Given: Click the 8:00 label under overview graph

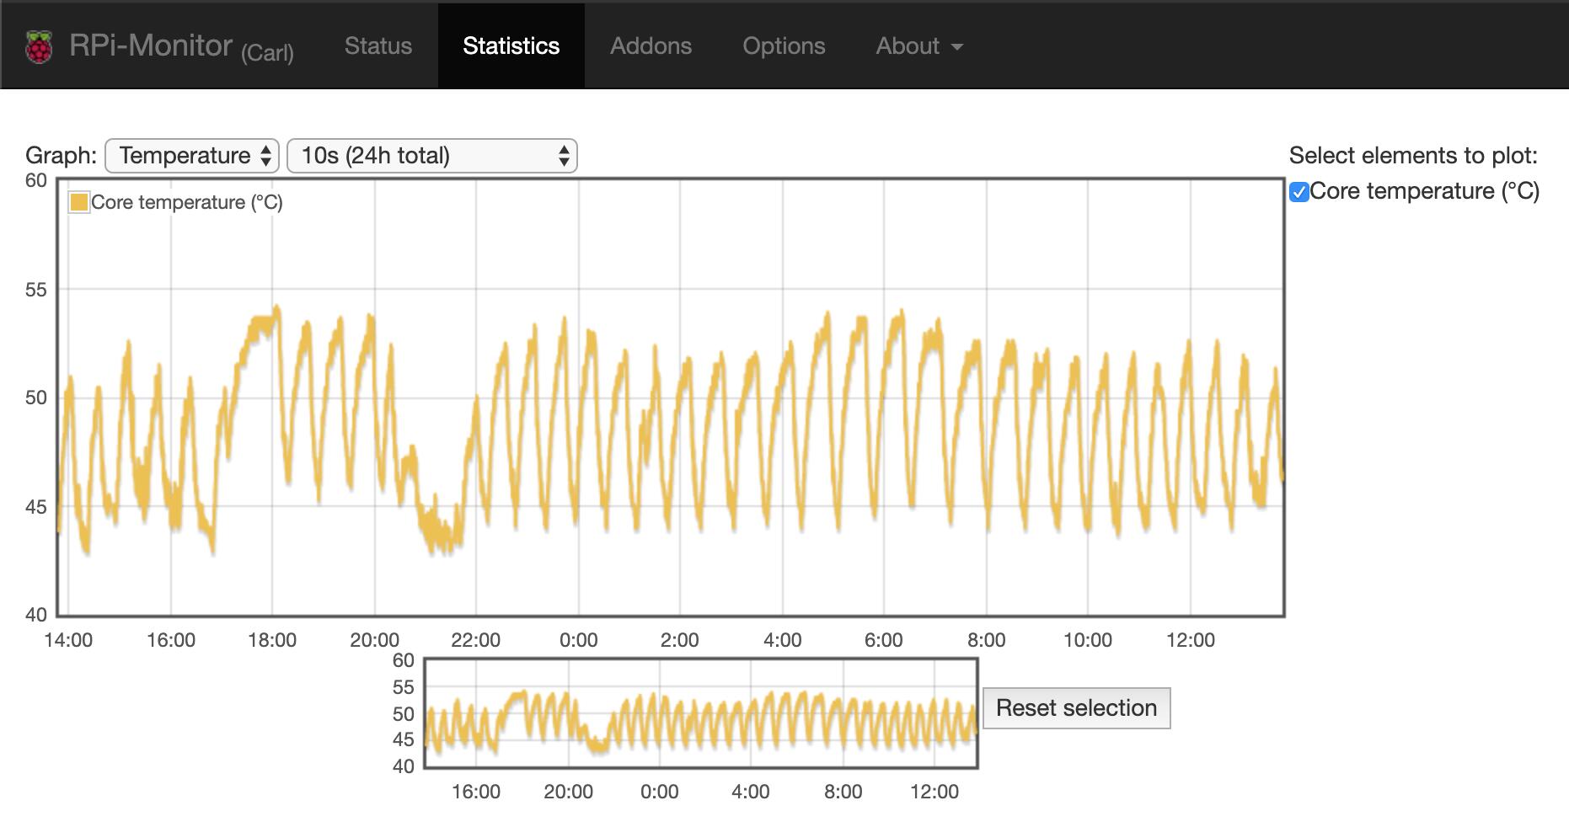Looking at the screenshot, I should coord(843,792).
